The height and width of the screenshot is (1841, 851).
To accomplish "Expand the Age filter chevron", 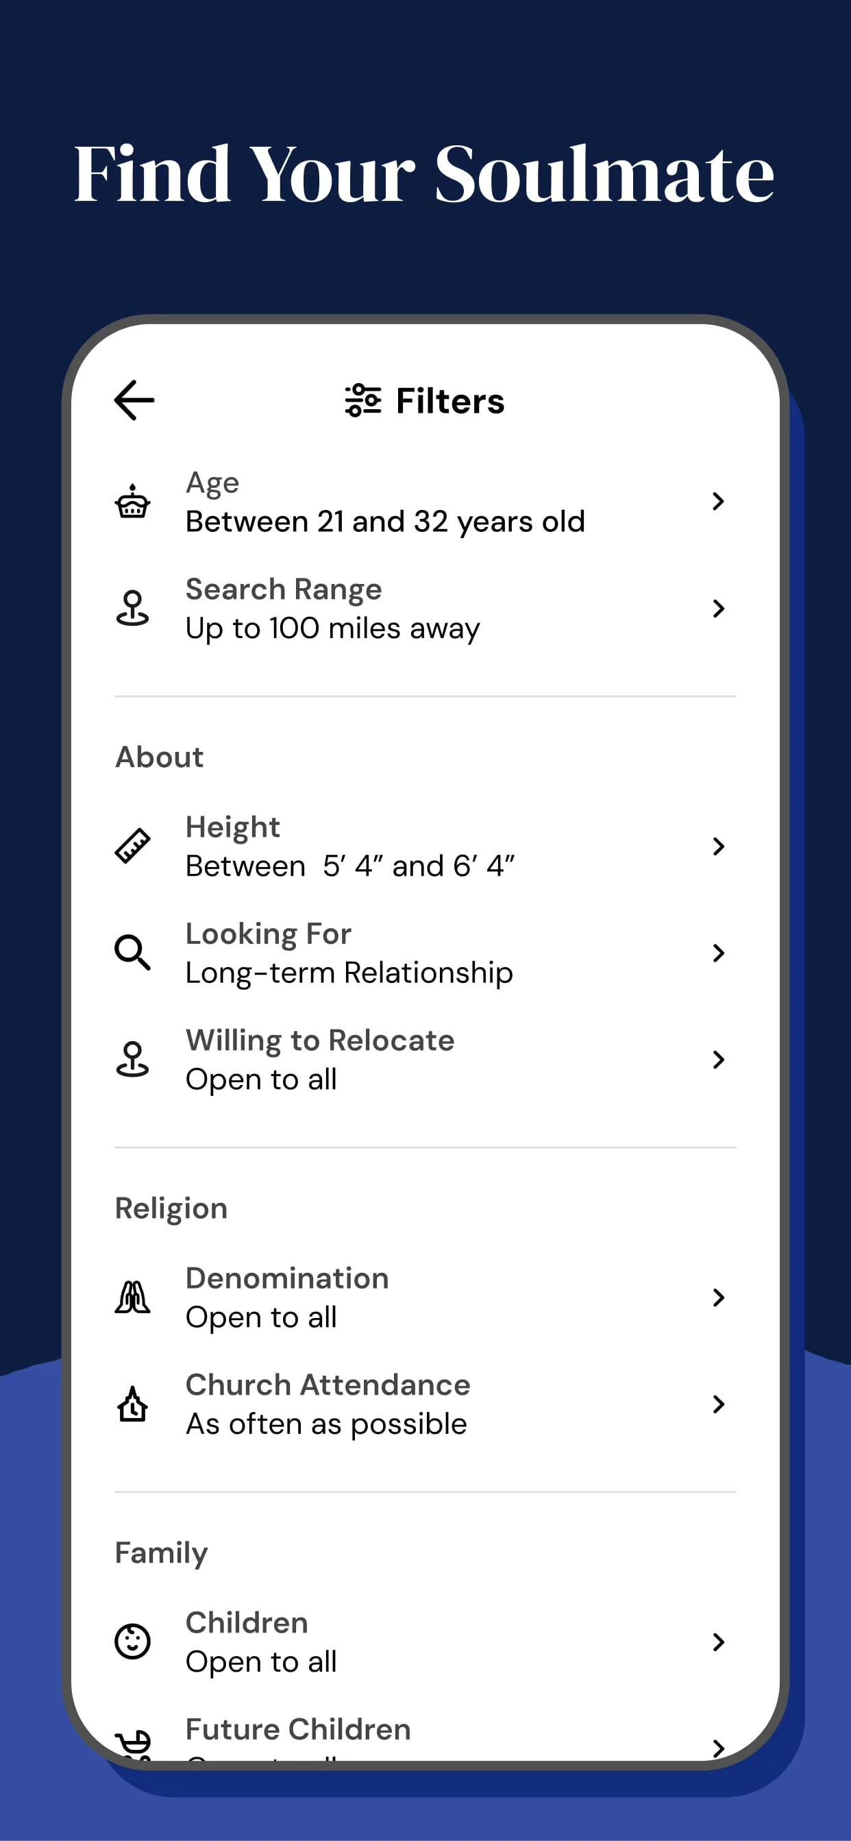I will (718, 502).
